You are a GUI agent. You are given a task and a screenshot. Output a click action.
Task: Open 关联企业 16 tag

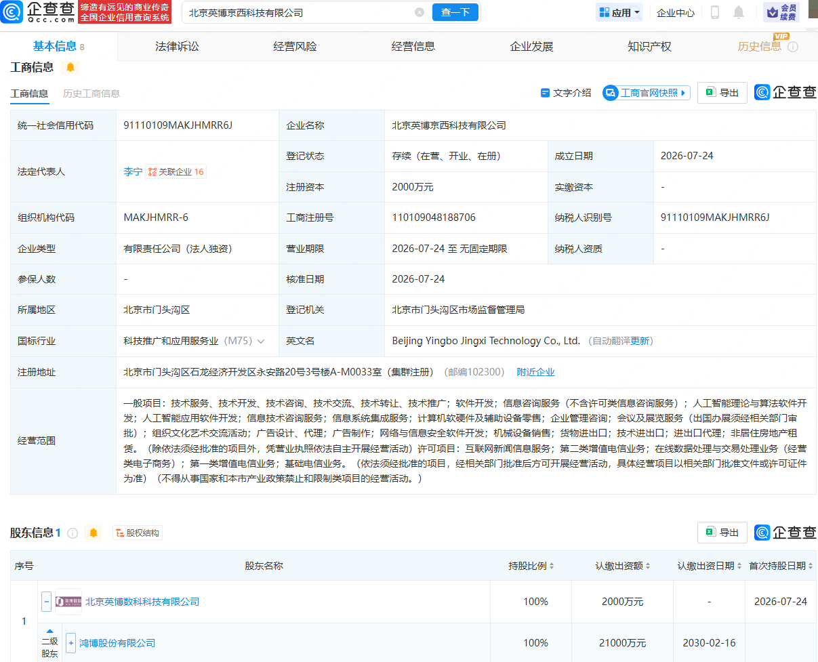pyautogui.click(x=176, y=171)
